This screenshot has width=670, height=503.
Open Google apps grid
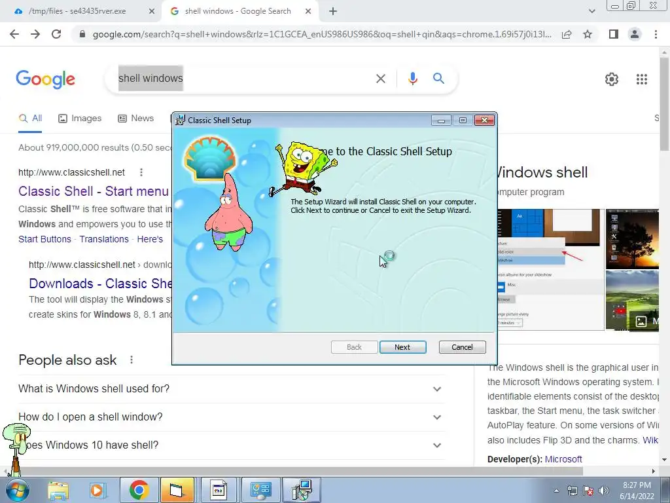pos(641,79)
